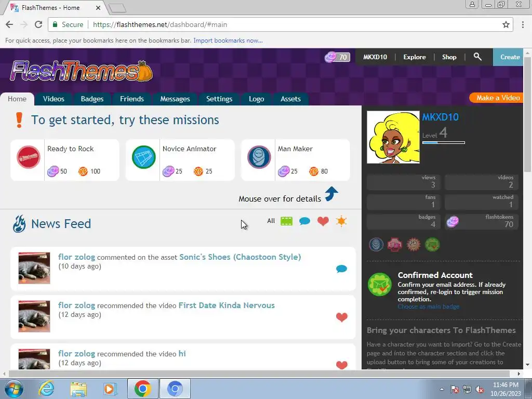
Task: Open a new browser tab
Action: pyautogui.click(x=118, y=8)
